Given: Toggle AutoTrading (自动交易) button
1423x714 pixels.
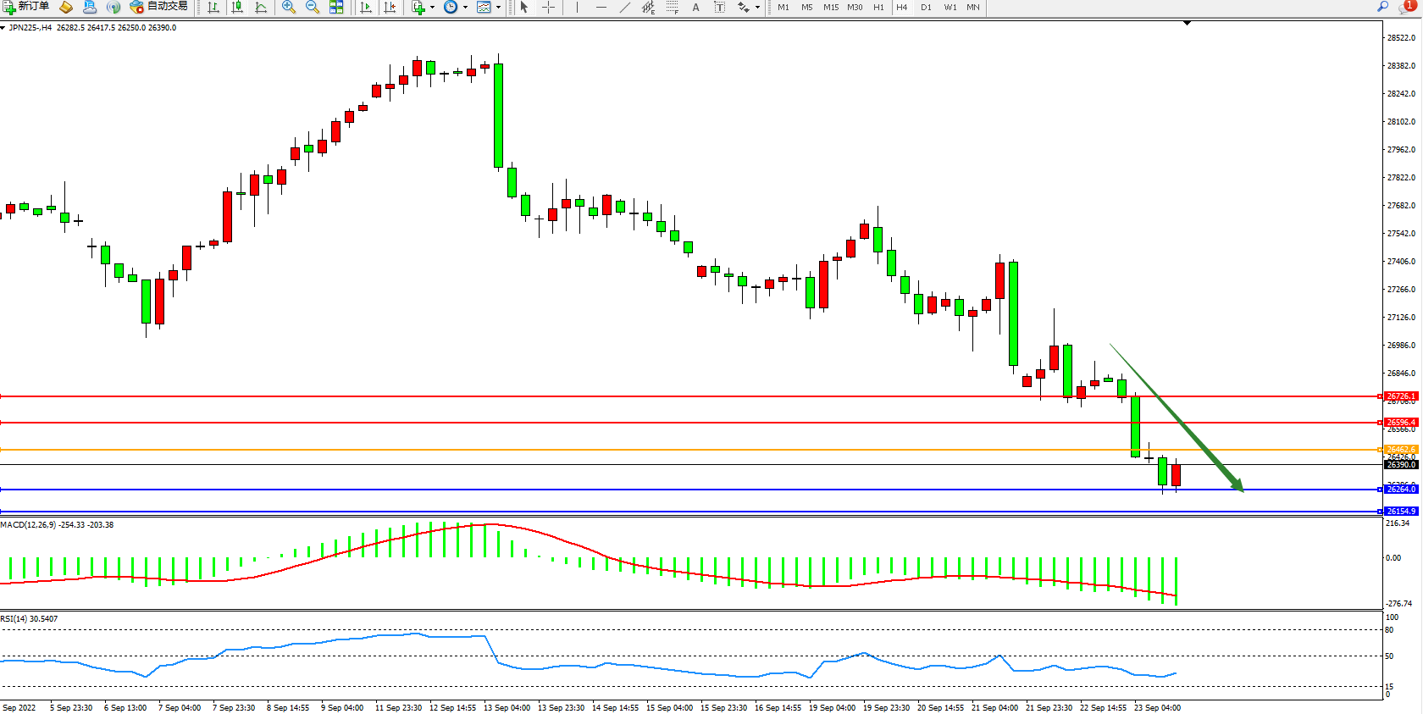Looking at the screenshot, I should pos(158,7).
